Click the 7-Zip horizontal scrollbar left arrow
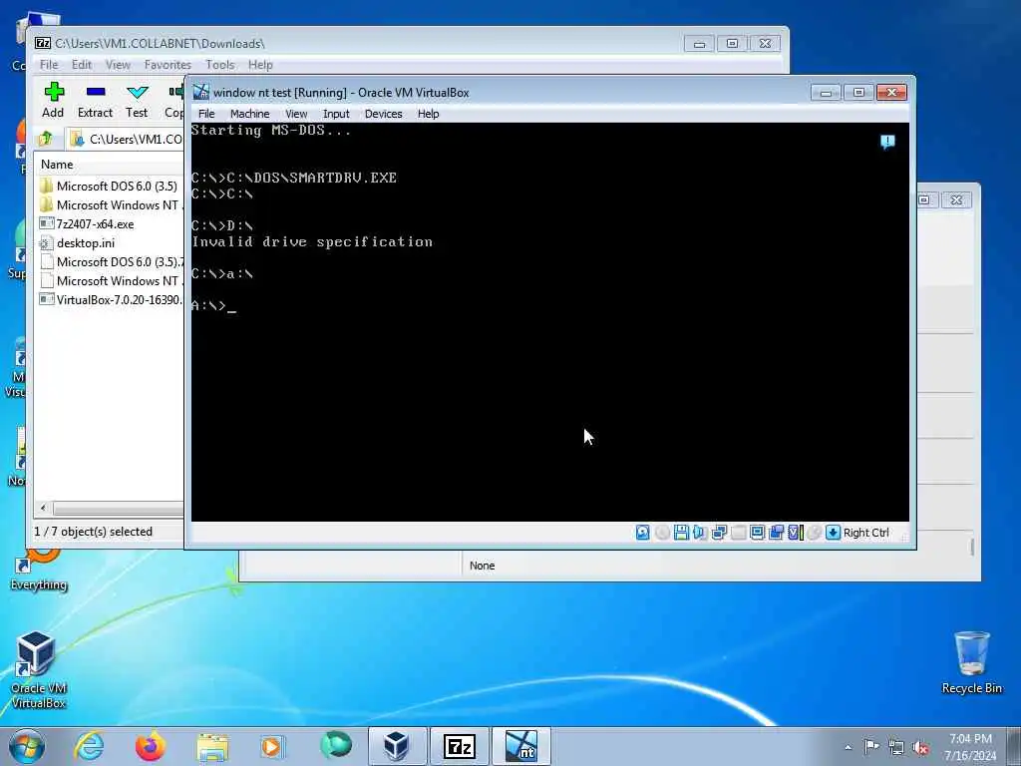 point(43,508)
